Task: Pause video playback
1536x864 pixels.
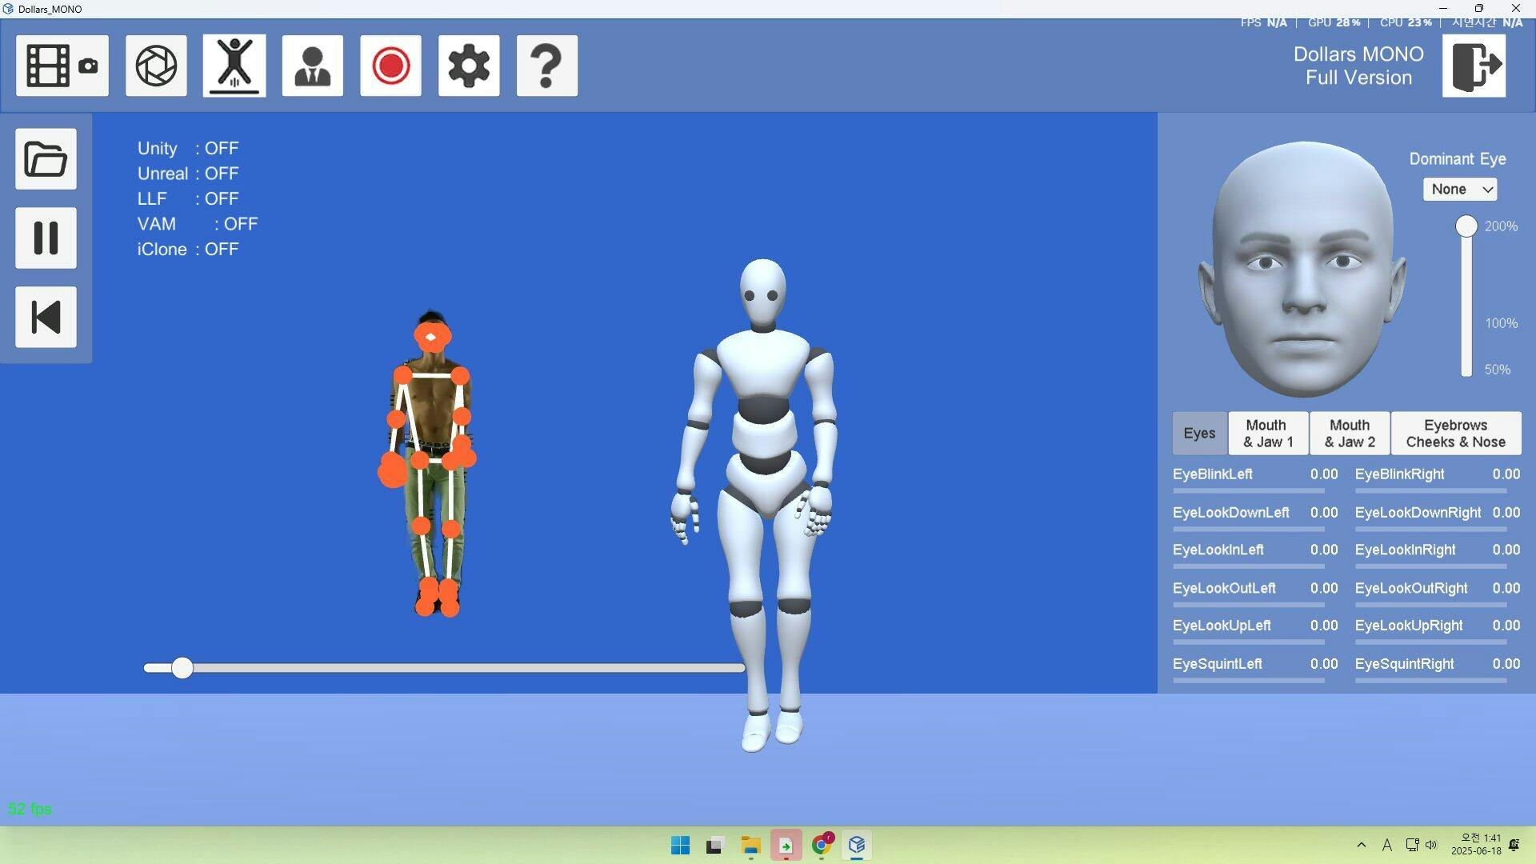Action: click(x=46, y=238)
